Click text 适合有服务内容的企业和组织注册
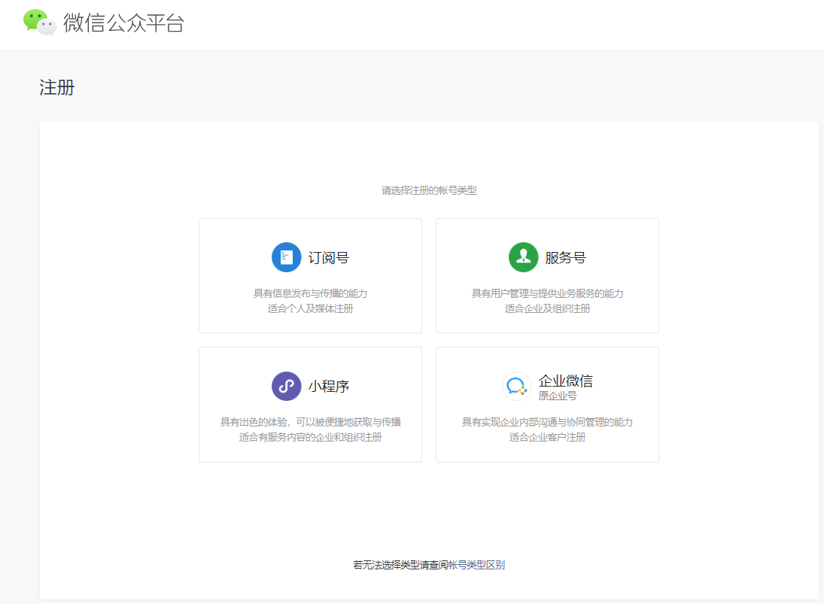 pyautogui.click(x=310, y=438)
